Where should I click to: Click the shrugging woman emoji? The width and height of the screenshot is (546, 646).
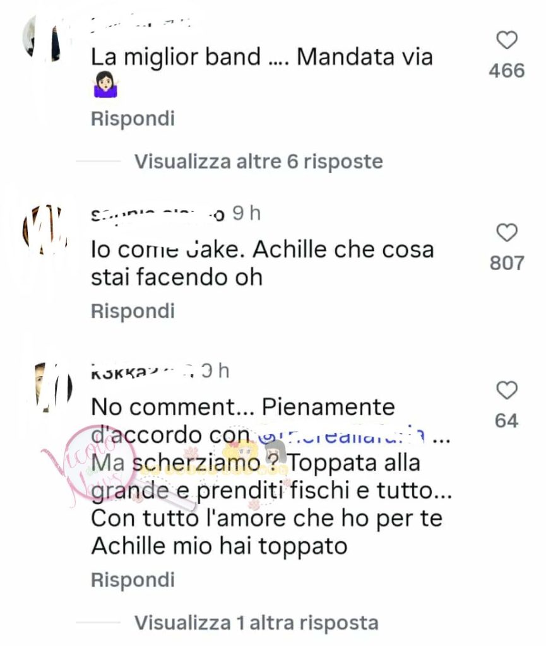point(105,86)
